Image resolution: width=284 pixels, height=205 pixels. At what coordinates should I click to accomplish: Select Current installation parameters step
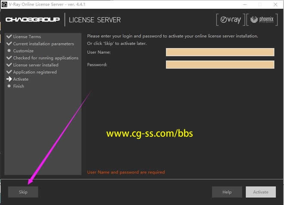pos(43,44)
